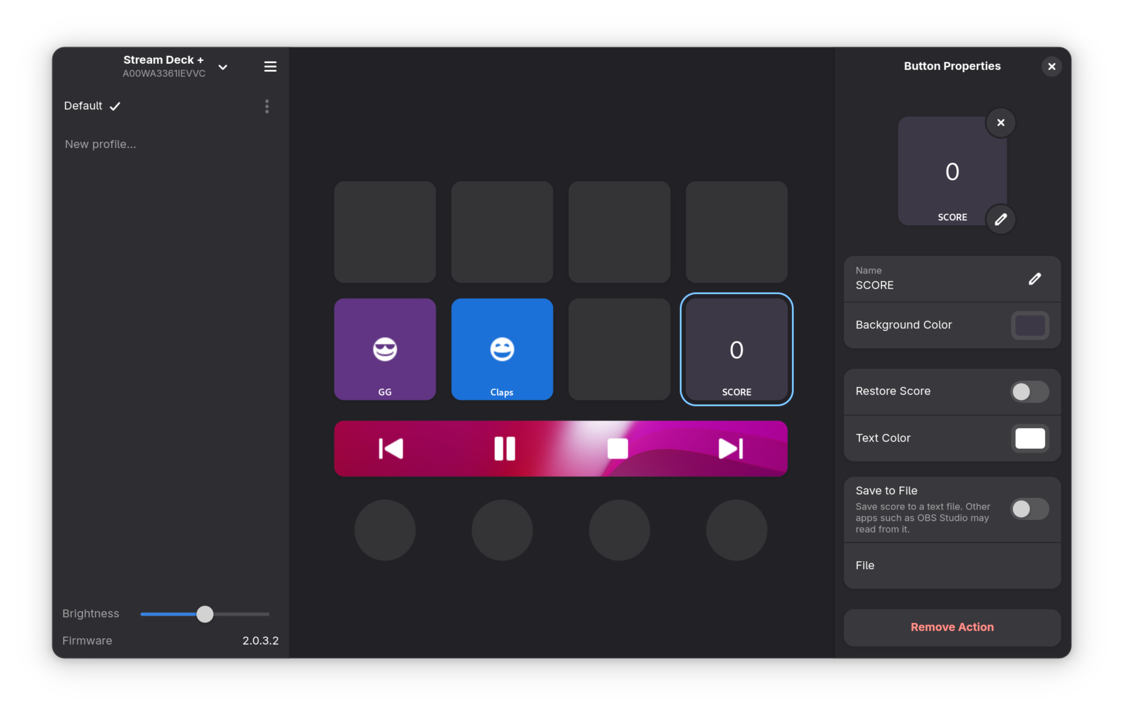1123x715 pixels.
Task: Open the Default profile three-dot options
Action: click(x=267, y=106)
